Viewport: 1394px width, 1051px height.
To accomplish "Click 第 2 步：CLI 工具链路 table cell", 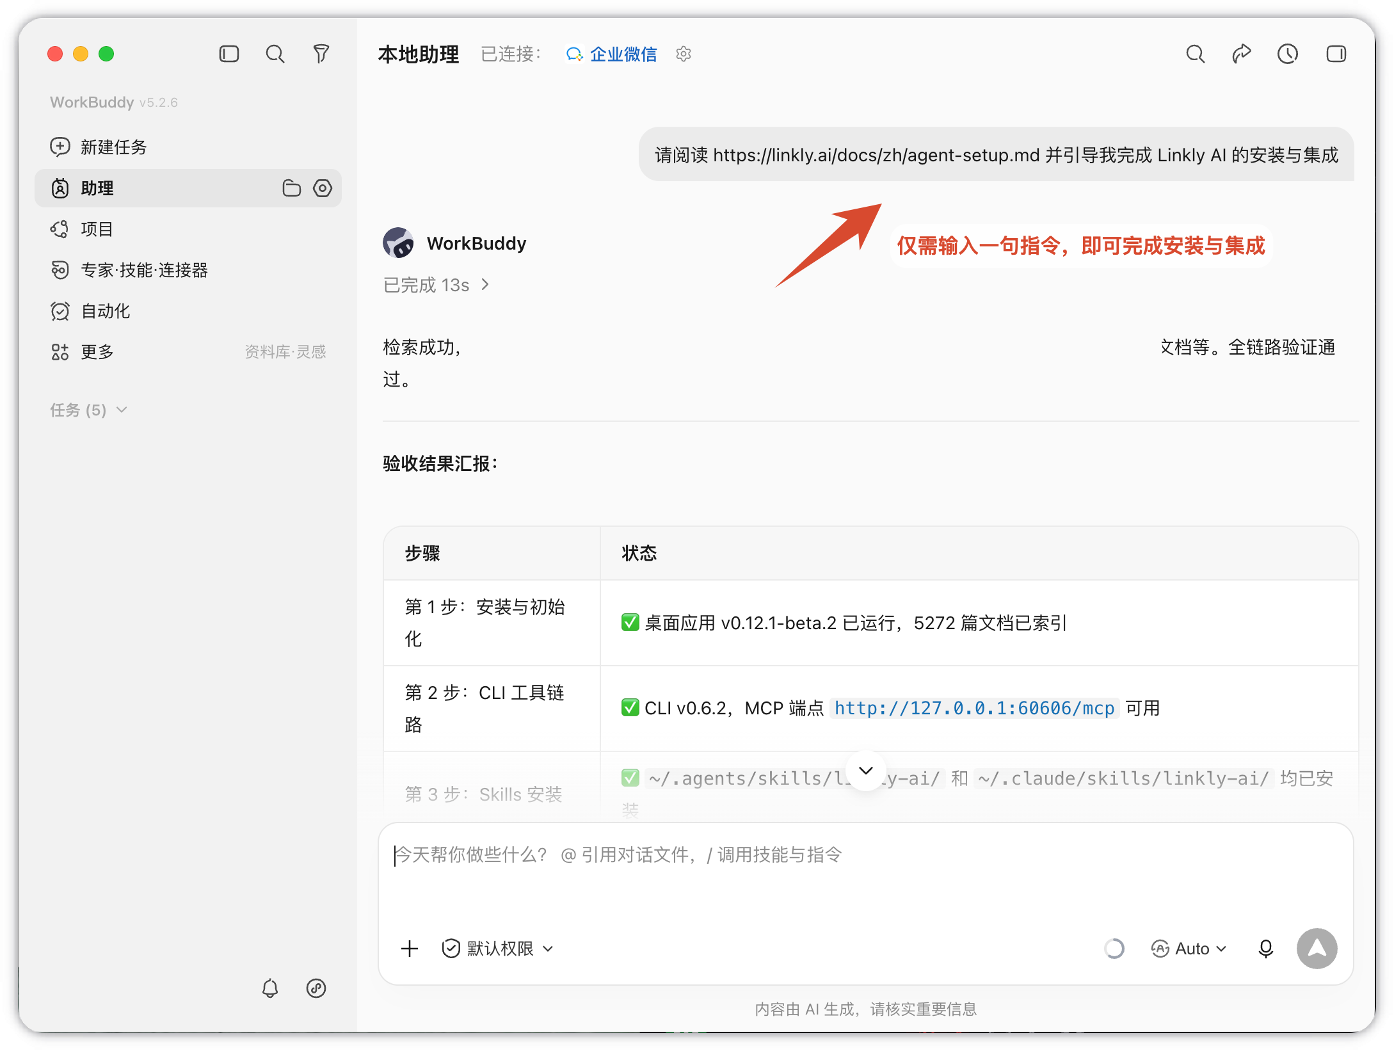I will pos(492,709).
